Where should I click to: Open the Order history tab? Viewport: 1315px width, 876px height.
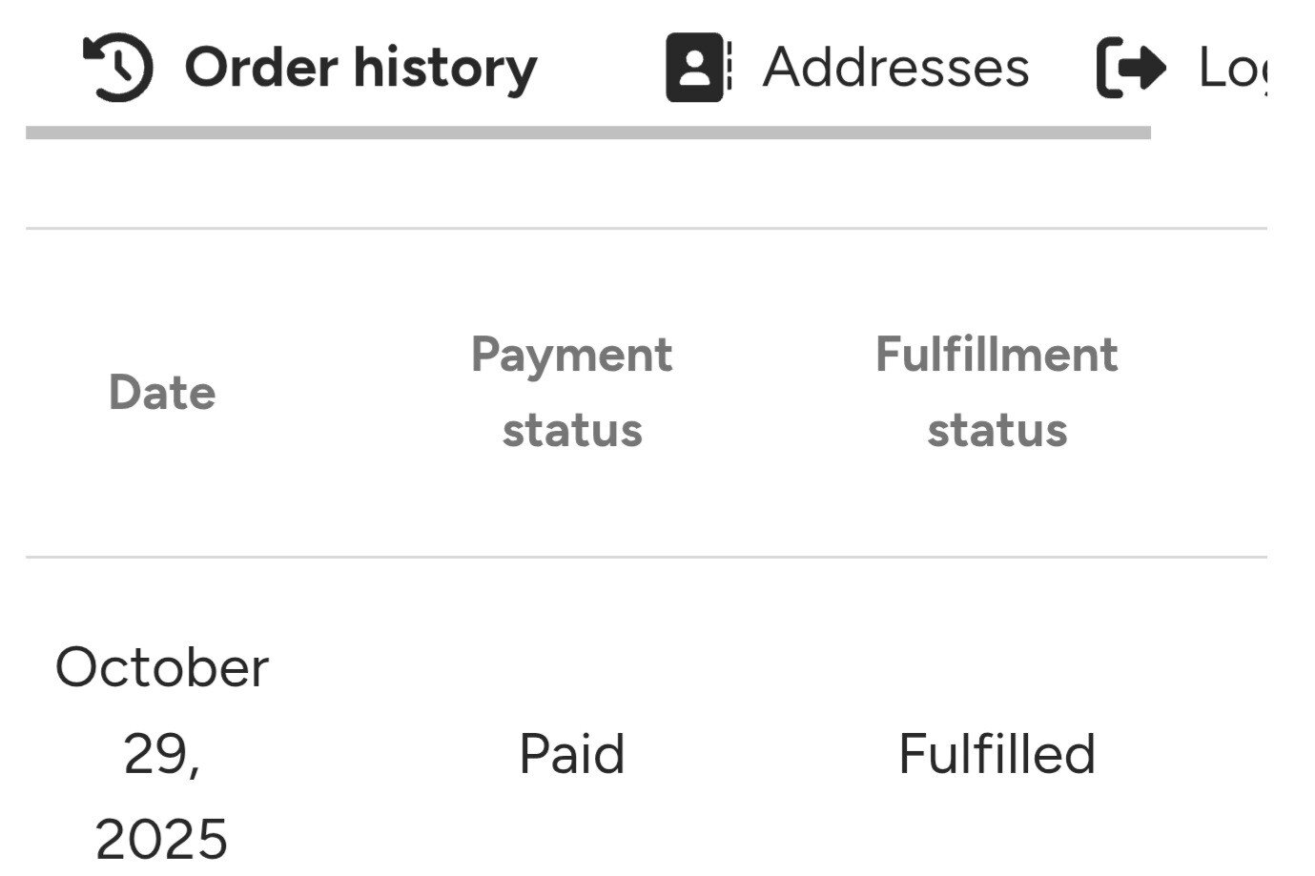360,68
